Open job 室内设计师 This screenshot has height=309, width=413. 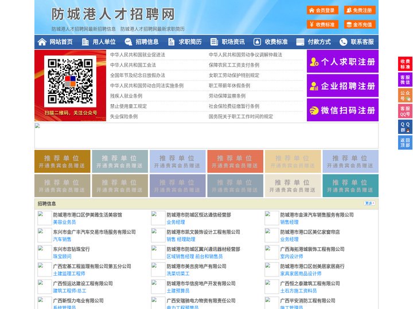[x=291, y=256]
